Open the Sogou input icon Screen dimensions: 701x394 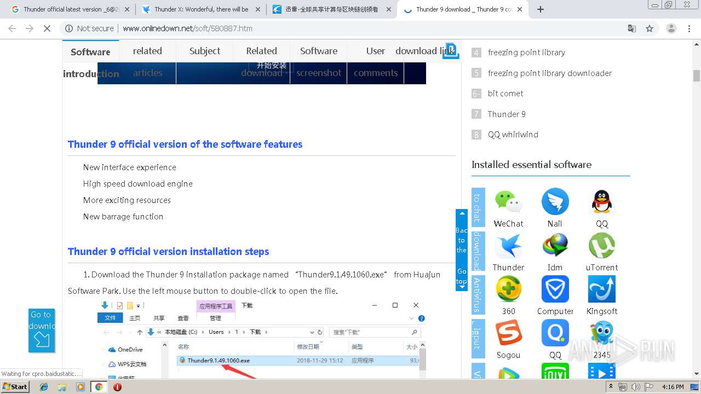[508, 333]
